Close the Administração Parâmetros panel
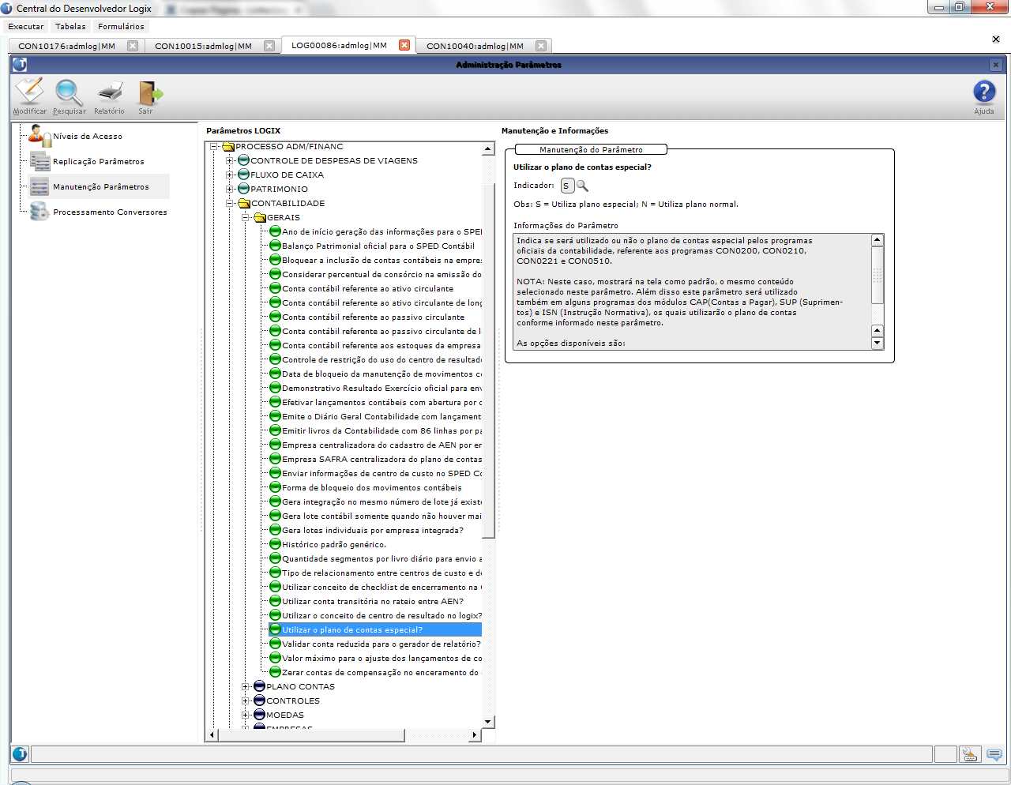The image size is (1011, 785). coord(996,65)
